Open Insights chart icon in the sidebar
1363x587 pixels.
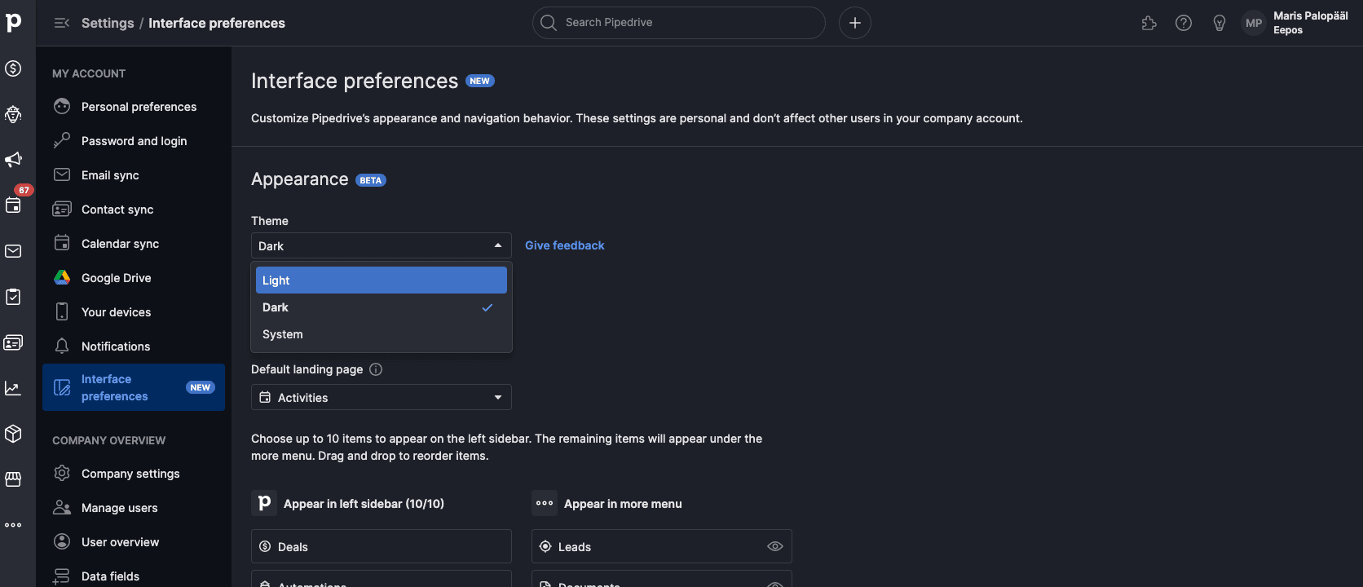13,388
